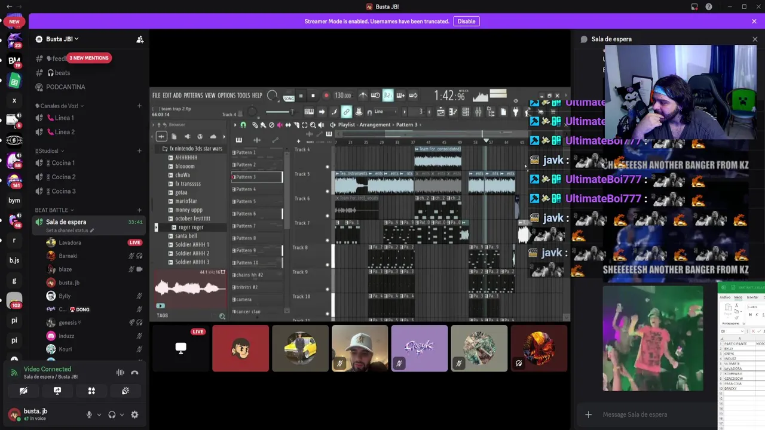Open headphones output options arrow

(x=122, y=414)
